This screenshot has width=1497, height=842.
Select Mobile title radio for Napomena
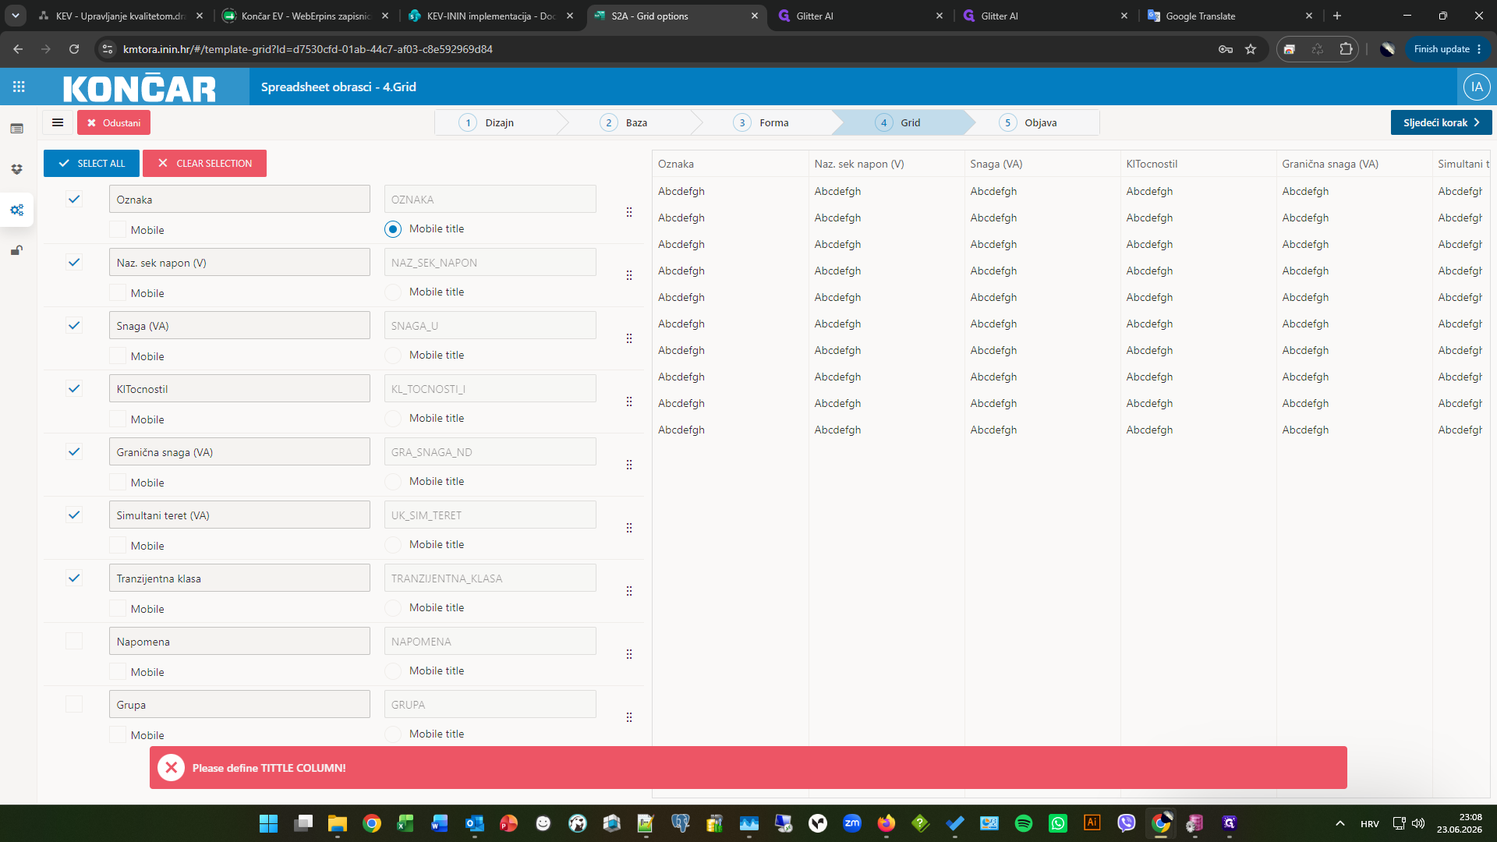pos(393,670)
